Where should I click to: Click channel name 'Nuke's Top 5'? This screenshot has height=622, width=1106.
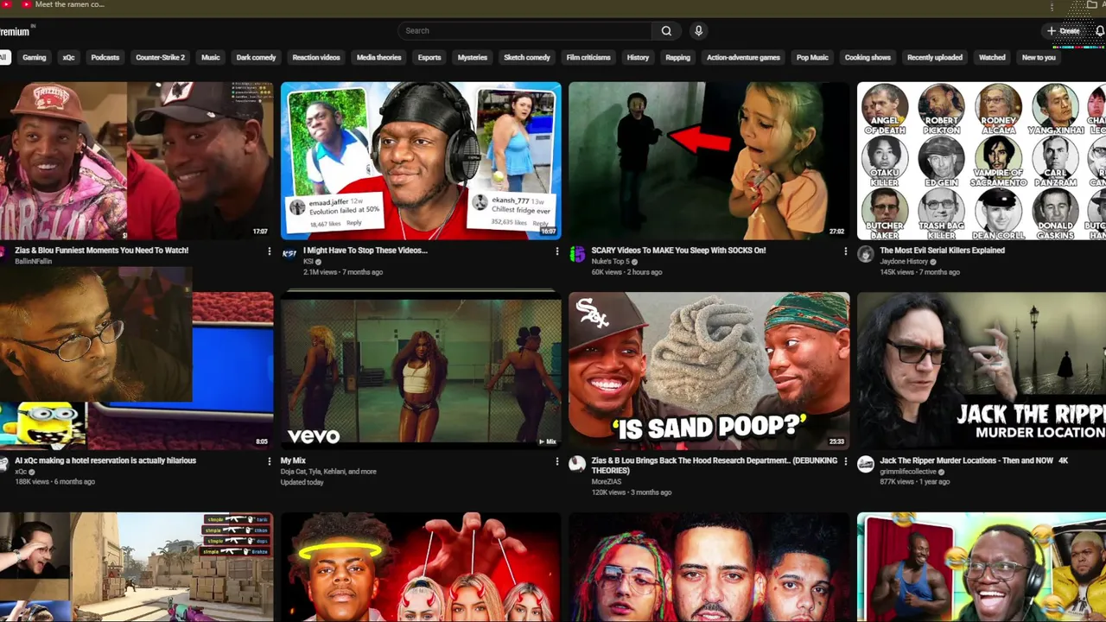tap(610, 262)
